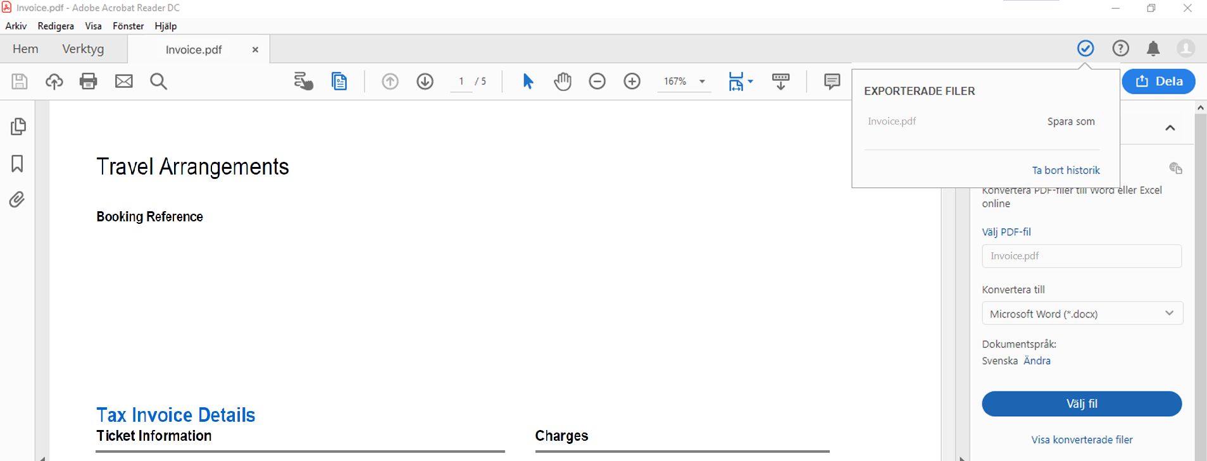Click the Tax Invoice Details heading

point(176,415)
